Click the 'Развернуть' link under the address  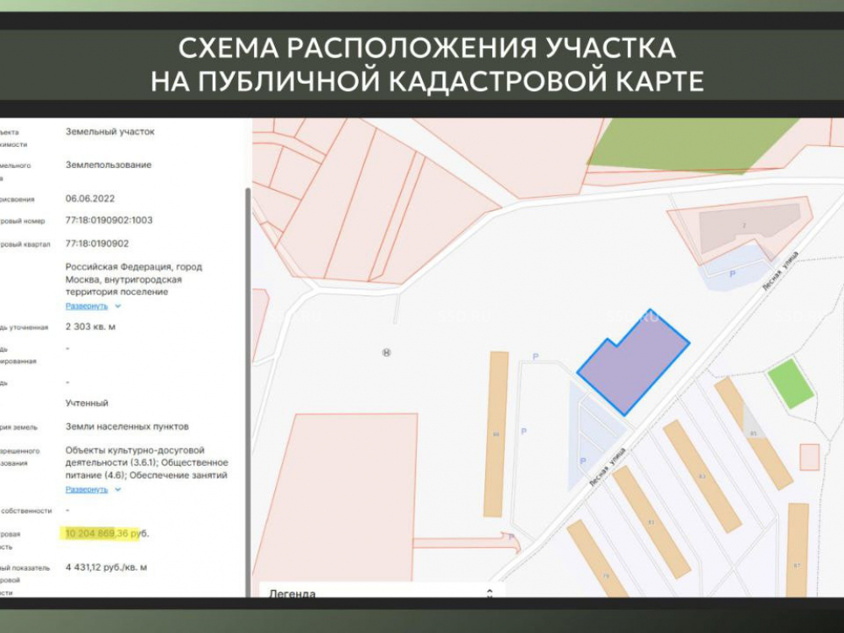coord(87,306)
